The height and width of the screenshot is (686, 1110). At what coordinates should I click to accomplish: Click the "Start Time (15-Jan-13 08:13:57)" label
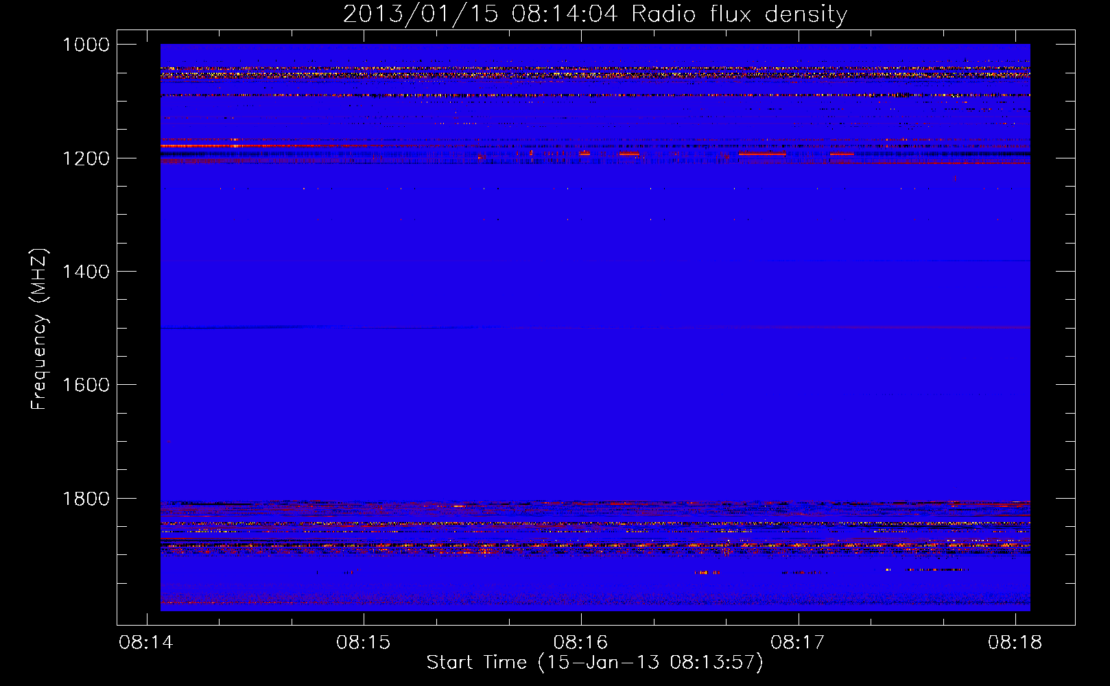coord(595,663)
